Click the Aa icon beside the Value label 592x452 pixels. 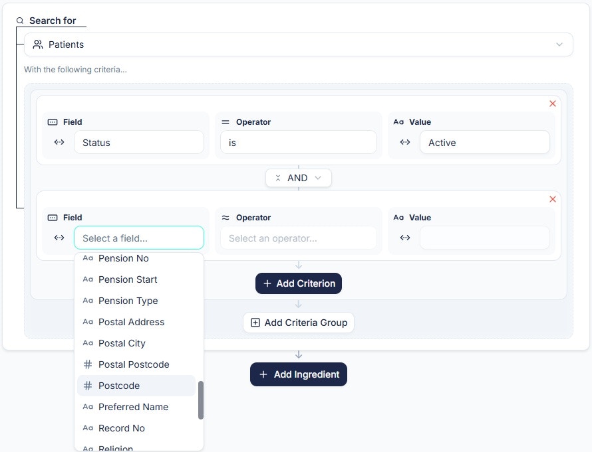398,122
